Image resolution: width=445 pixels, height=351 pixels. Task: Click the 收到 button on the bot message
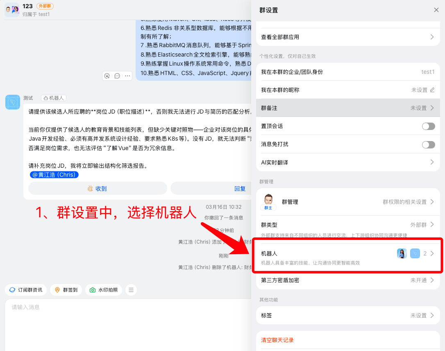98,189
